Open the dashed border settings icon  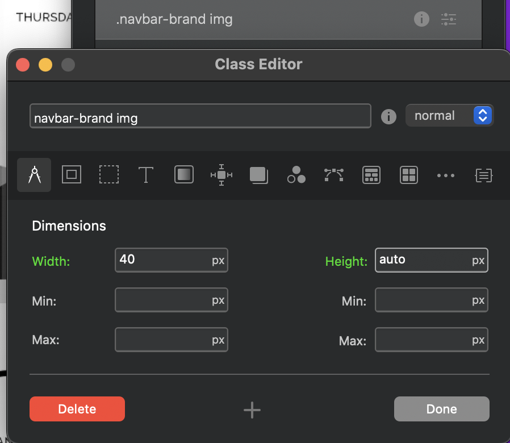(109, 175)
